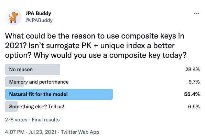The height and width of the screenshot is (140, 205).
Task: Click the 'Final results' label
Action: [x=46, y=120]
